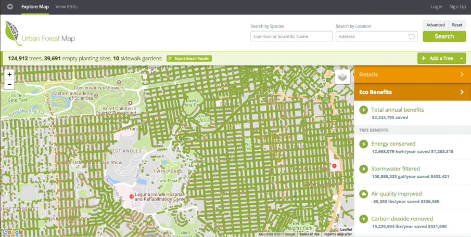The height and width of the screenshot is (237, 471).
Task: Expand the Details panel
Action: coord(413,74)
